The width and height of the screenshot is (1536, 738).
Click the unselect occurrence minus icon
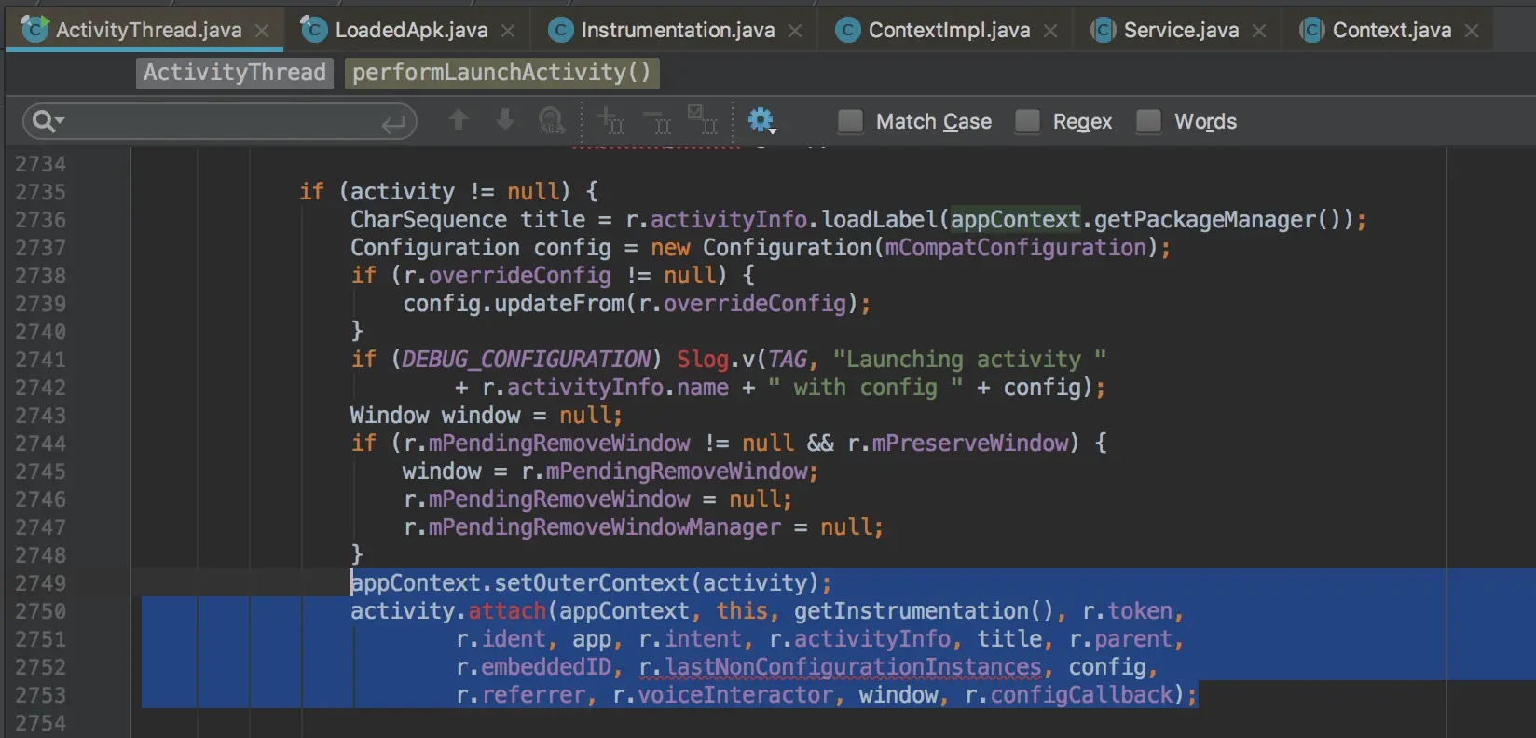(657, 120)
